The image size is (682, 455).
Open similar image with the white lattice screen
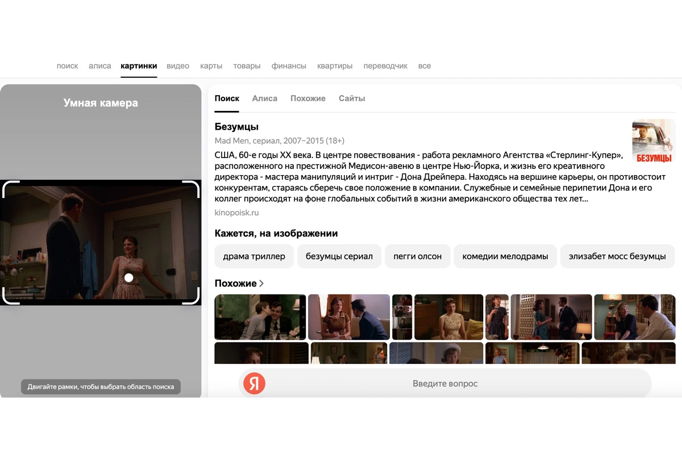coord(552,317)
